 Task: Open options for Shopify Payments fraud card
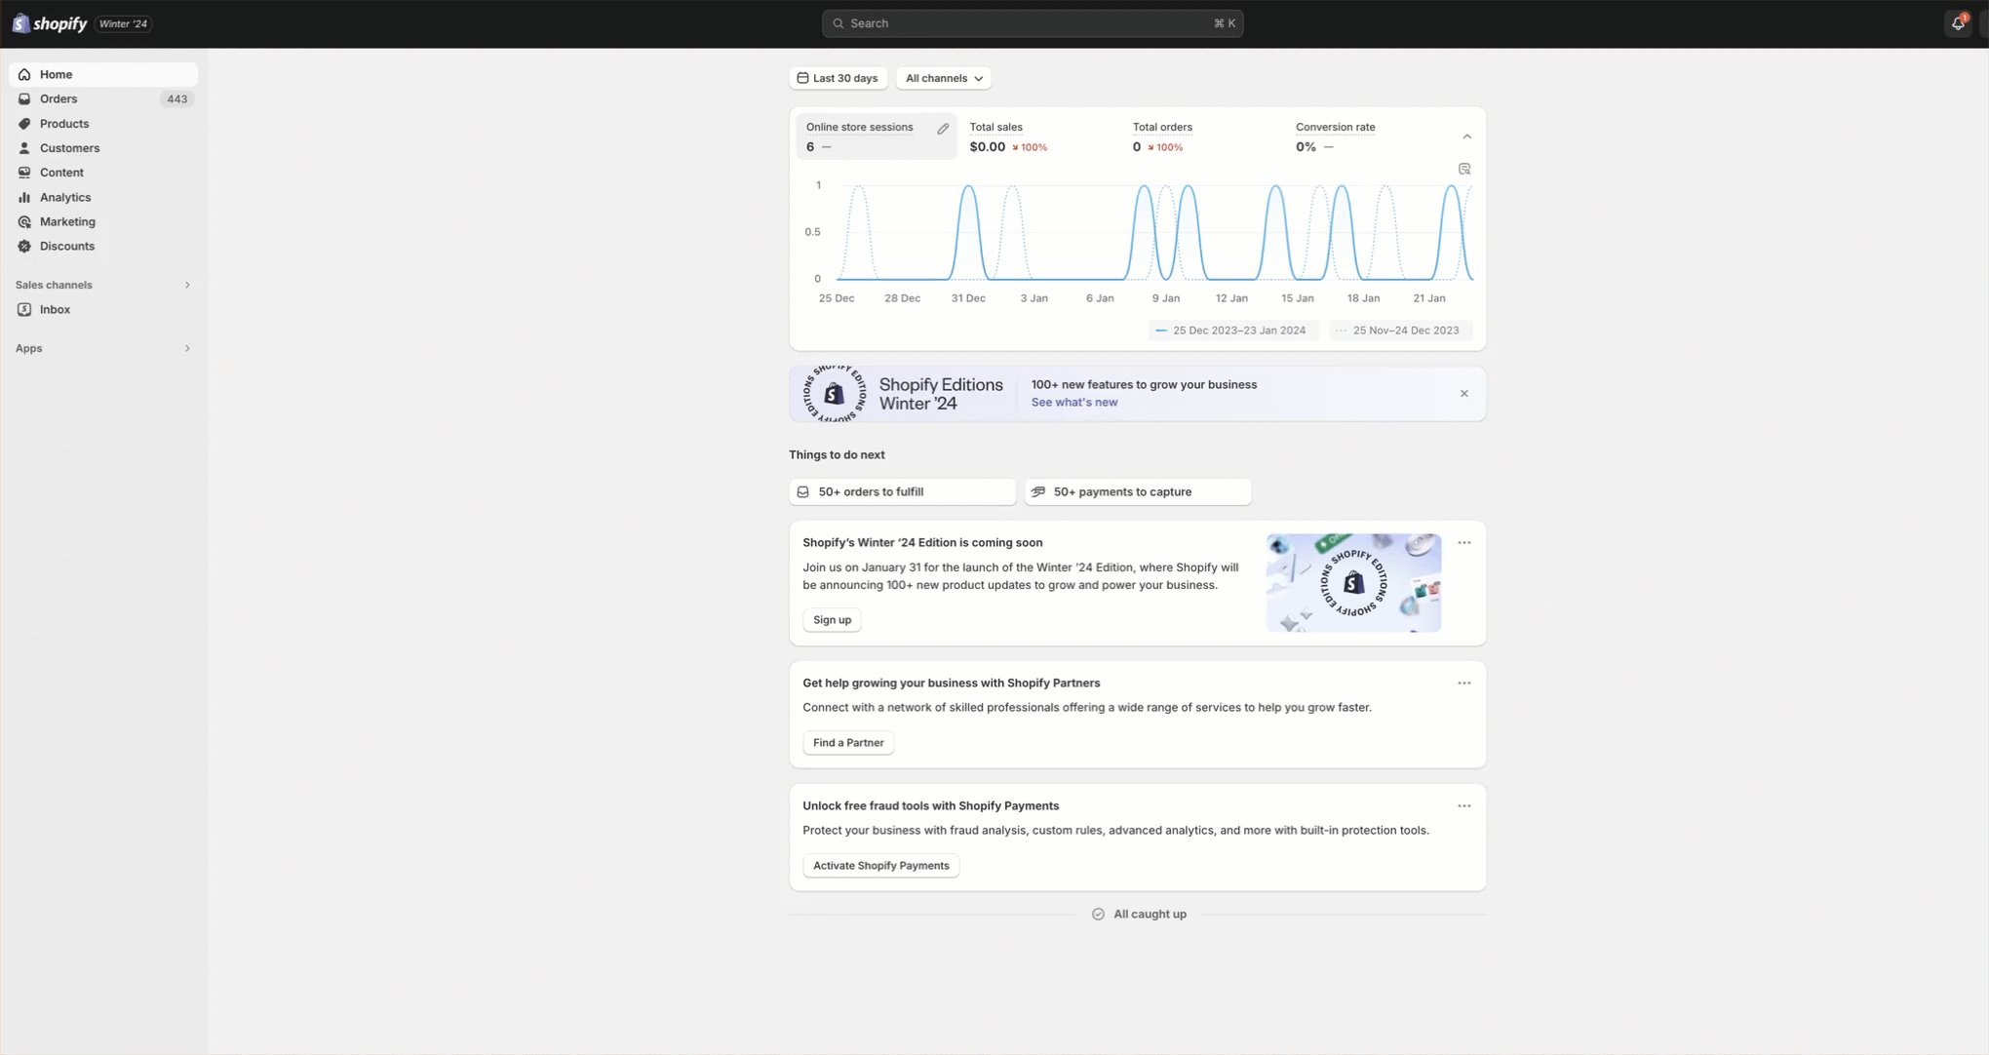[1464, 806]
